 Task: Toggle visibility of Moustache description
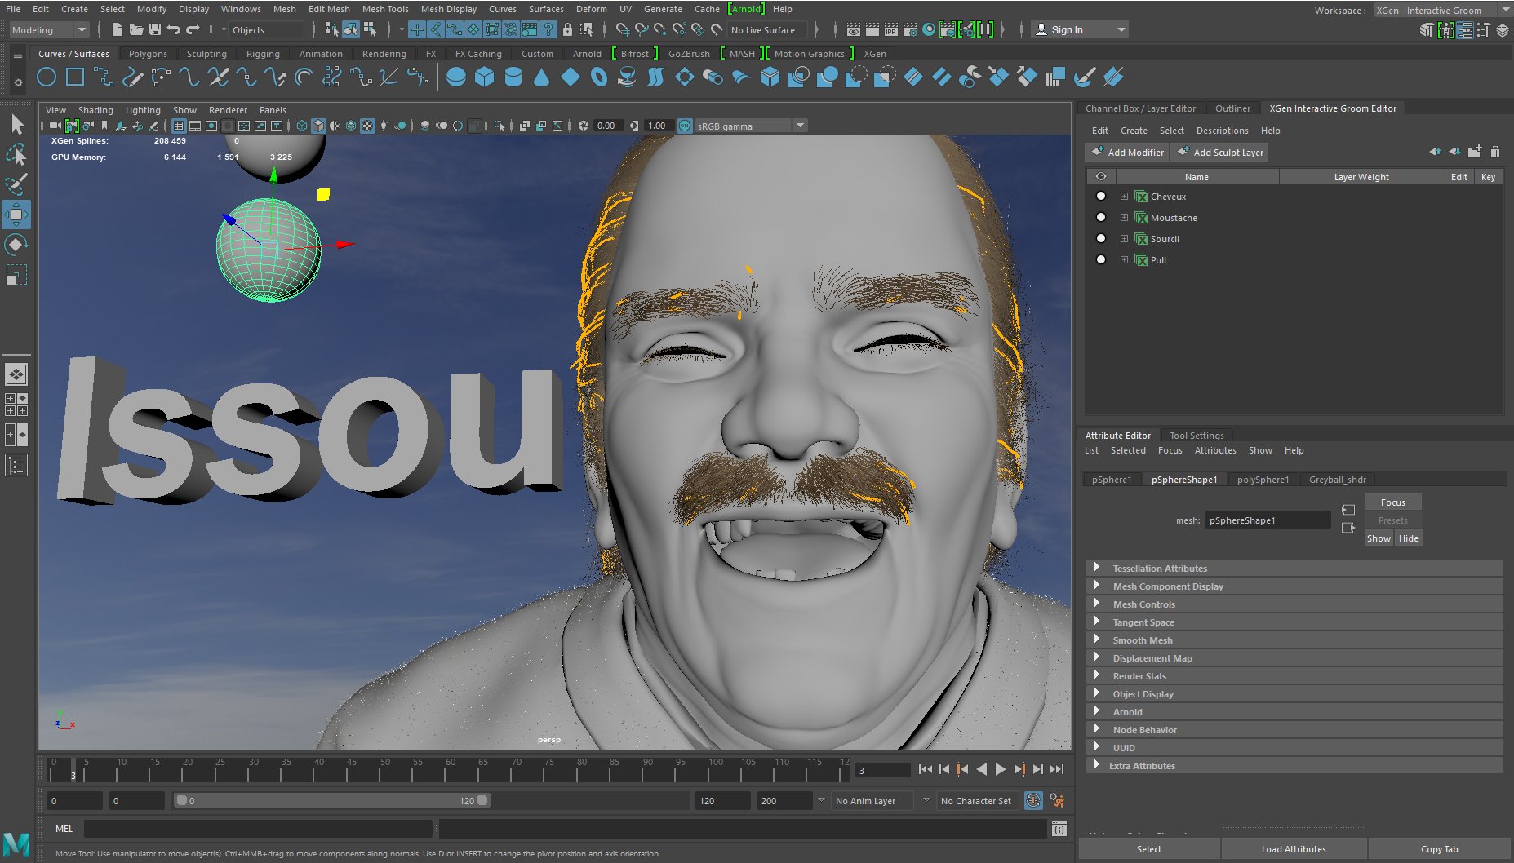(1100, 218)
